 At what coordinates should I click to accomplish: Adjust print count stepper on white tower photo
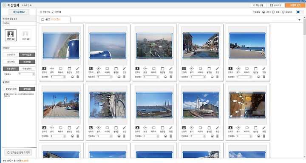pos(204,136)
